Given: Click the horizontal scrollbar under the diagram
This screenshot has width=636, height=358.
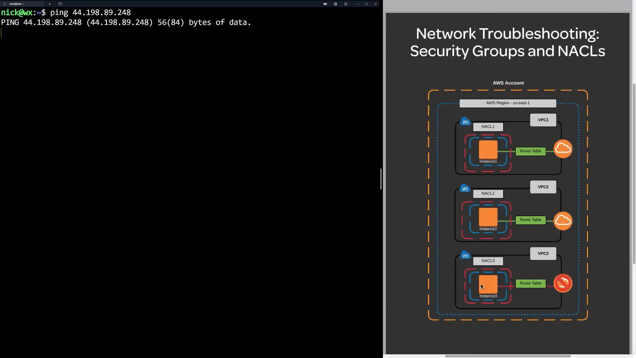Looking at the screenshot, I should click(x=507, y=356).
